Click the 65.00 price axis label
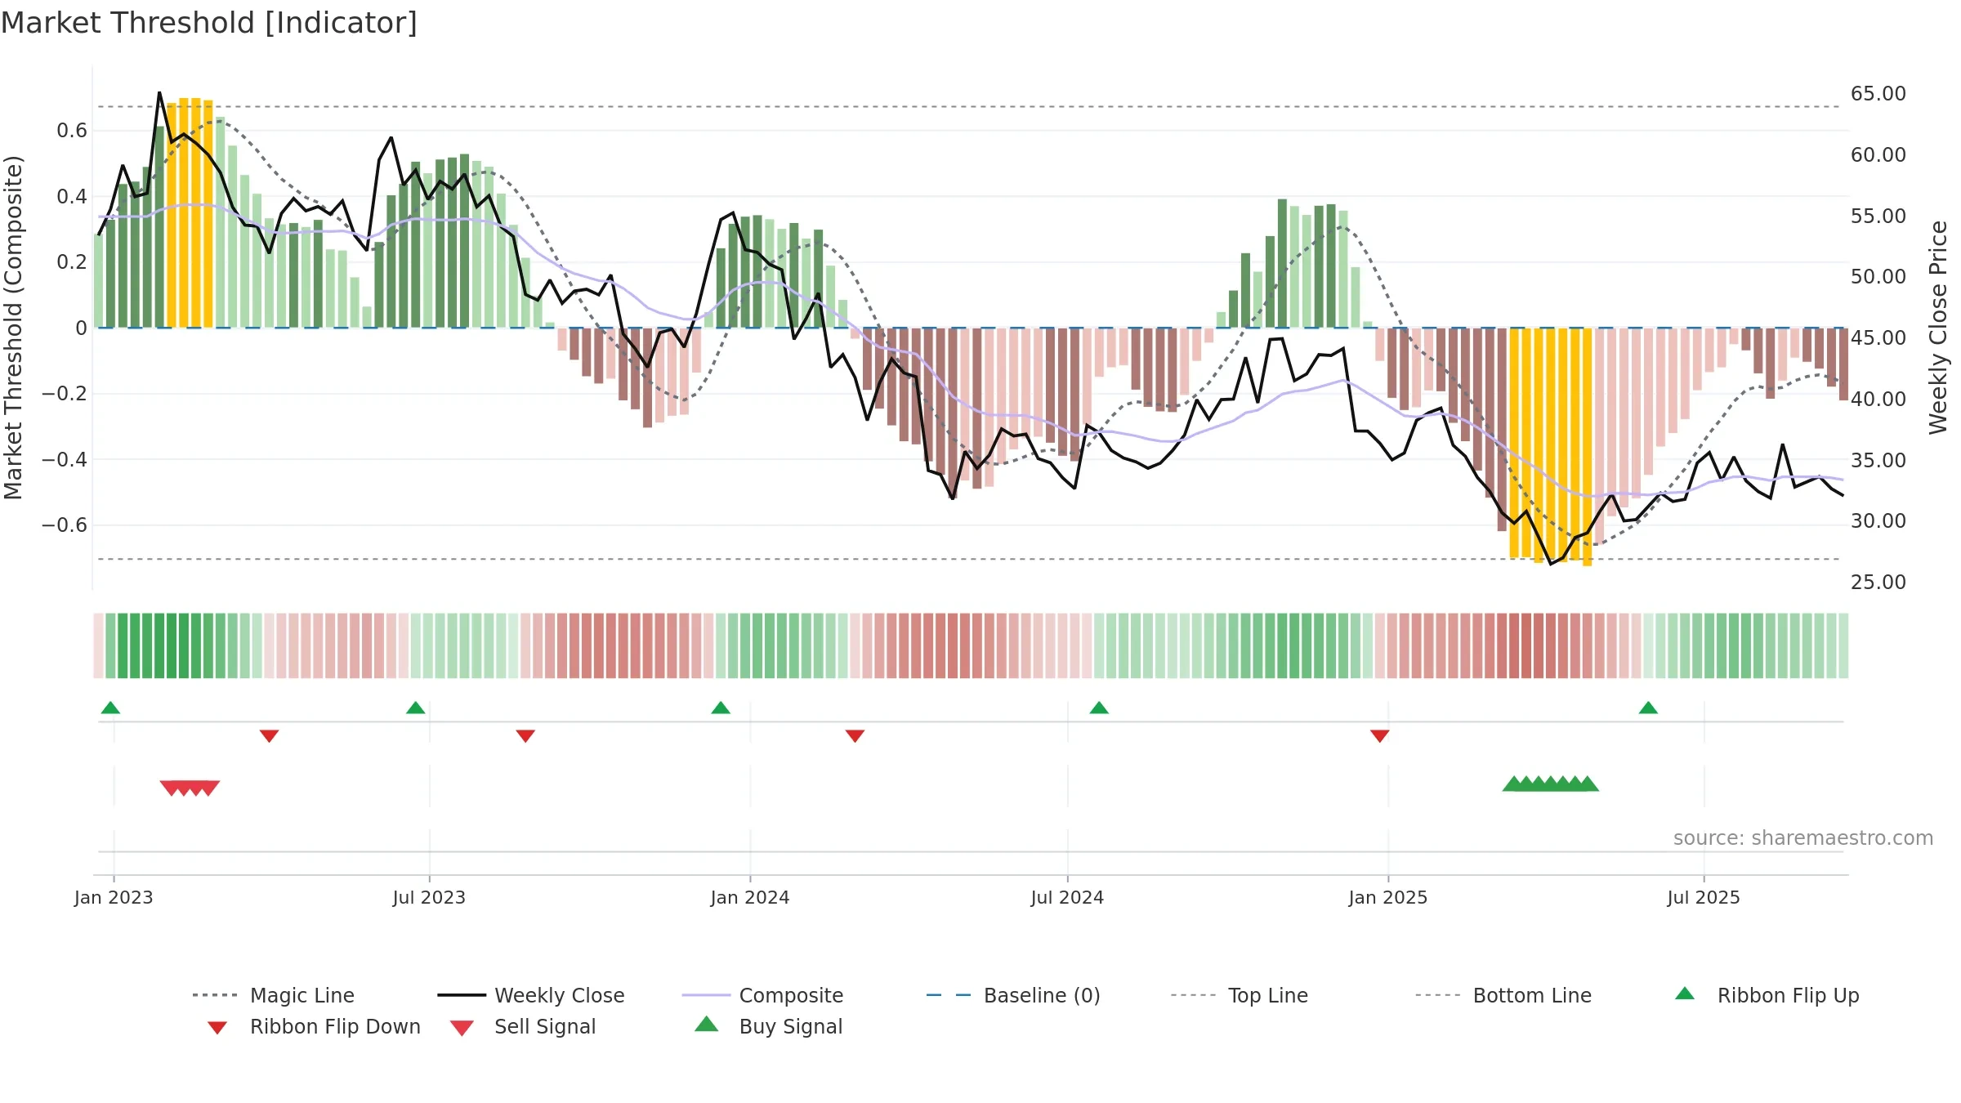Screen dimensions: 1961x1103 coord(1878,94)
